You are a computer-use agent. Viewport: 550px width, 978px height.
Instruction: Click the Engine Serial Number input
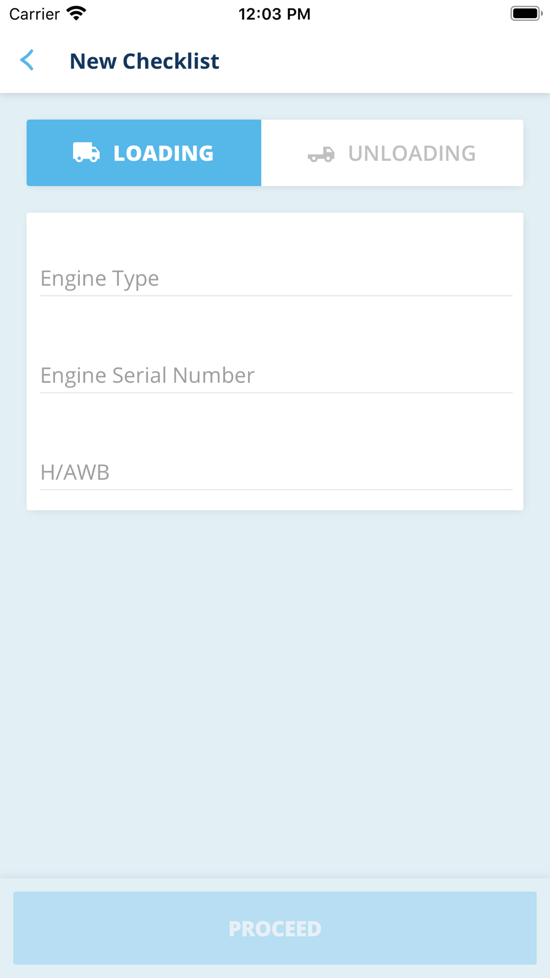tap(276, 375)
